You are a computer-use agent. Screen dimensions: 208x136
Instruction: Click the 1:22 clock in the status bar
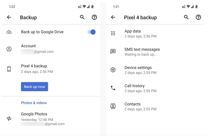[x=12, y=7]
